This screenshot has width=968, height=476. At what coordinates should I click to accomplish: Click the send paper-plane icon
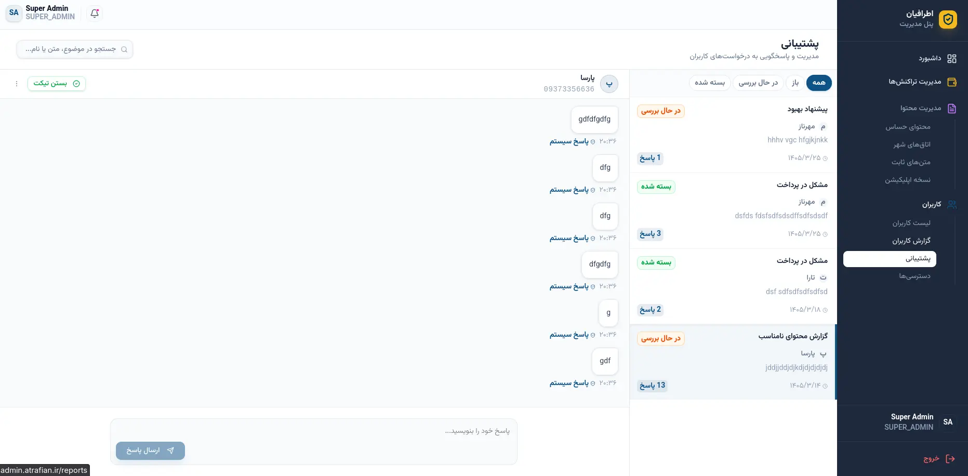point(170,451)
